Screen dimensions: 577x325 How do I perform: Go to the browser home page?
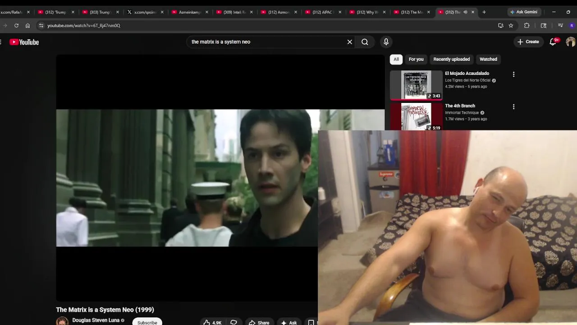tap(27, 26)
